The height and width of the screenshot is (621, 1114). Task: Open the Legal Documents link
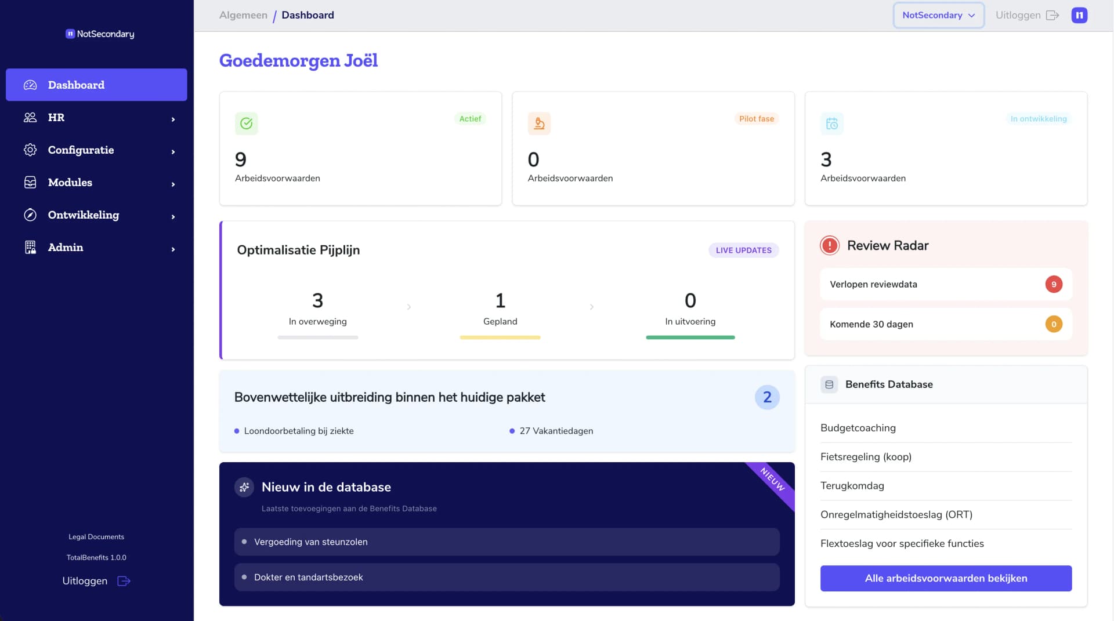(x=96, y=536)
